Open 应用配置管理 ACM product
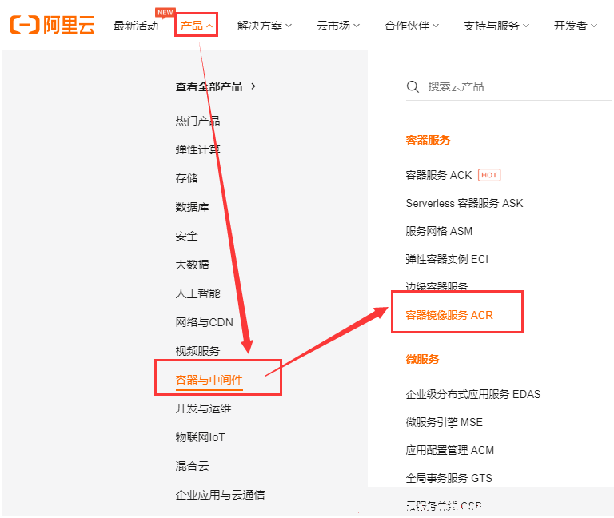Screen dimensions: 614x518 [x=449, y=450]
